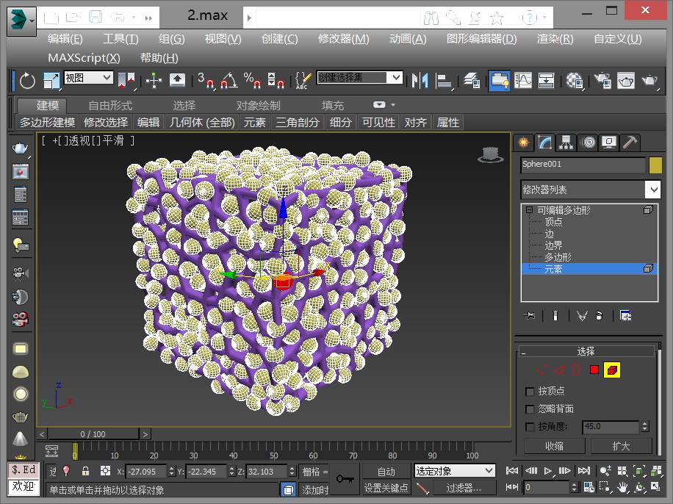Click the 收缩 shrink button
This screenshot has height=504, width=673.
coord(555,446)
